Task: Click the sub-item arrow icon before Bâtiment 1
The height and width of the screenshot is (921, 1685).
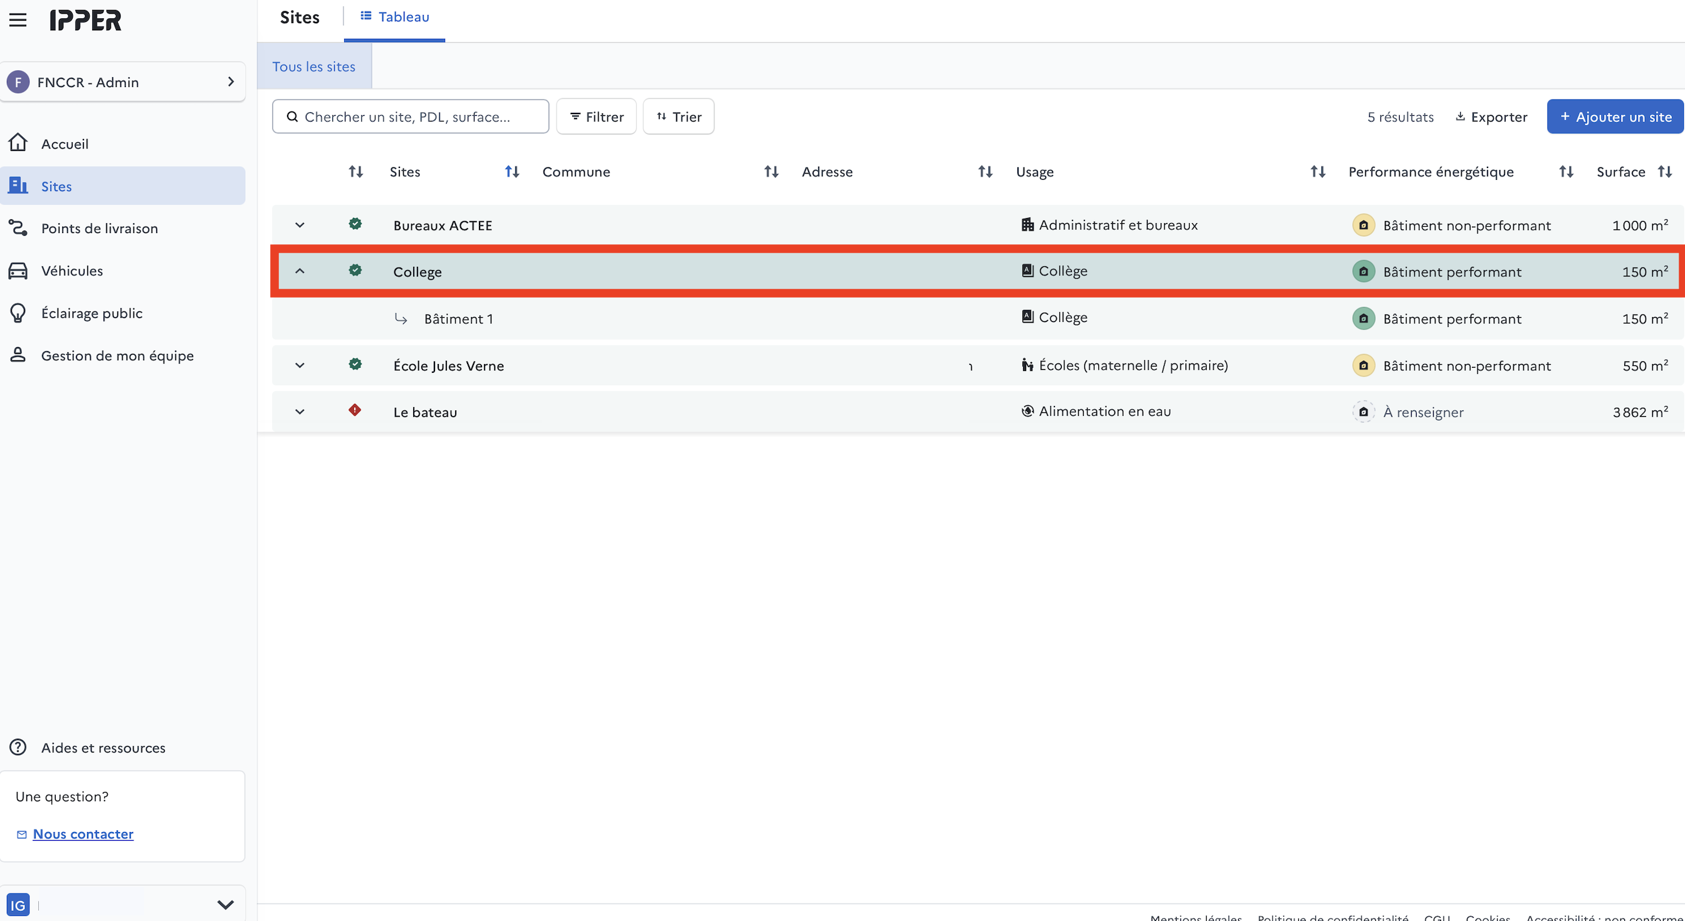Action: point(401,319)
